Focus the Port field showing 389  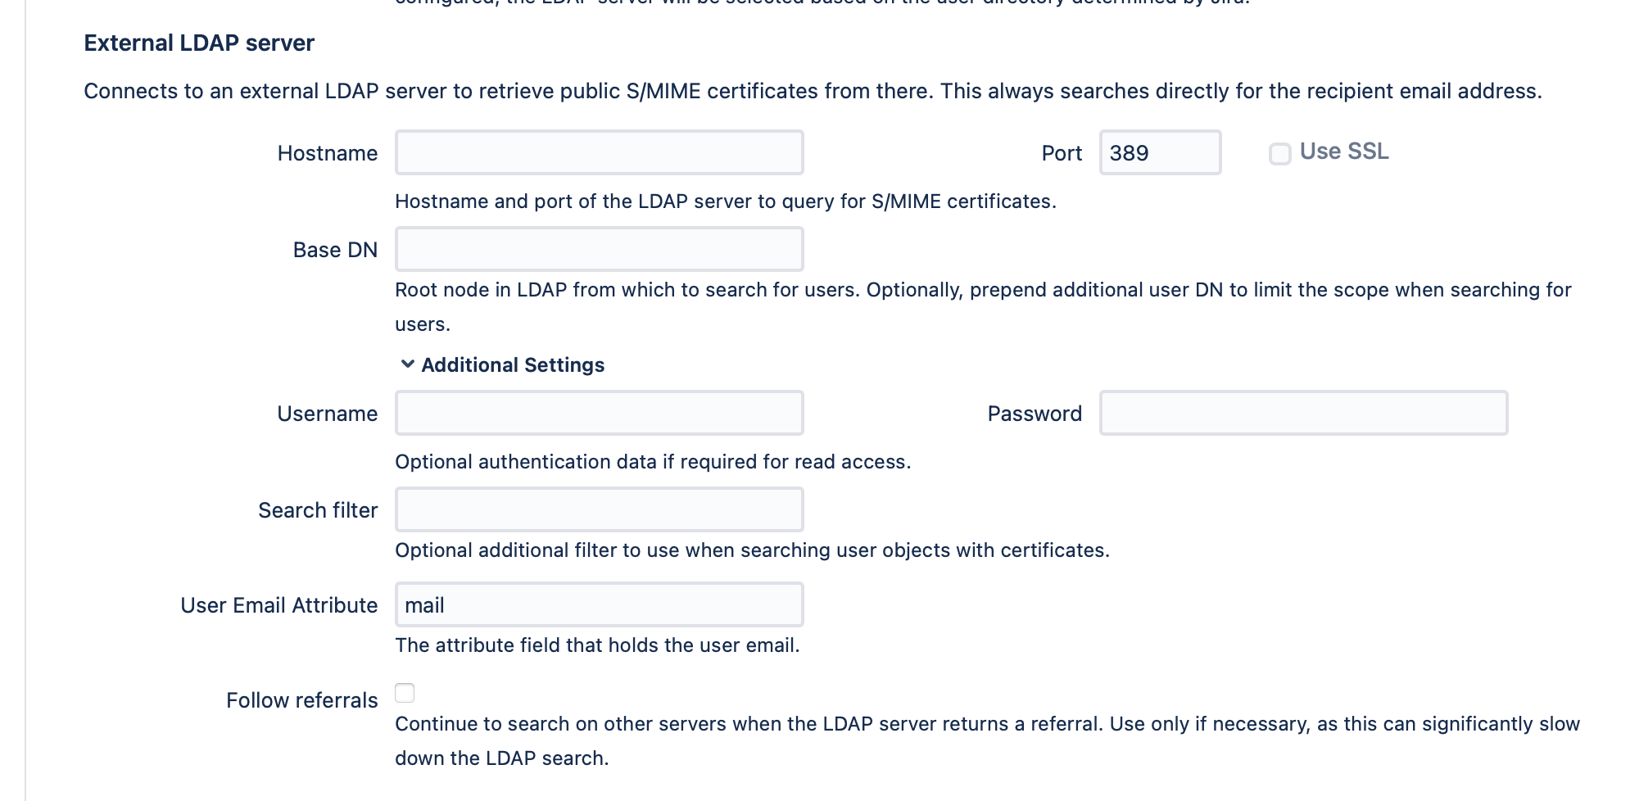[1159, 152]
